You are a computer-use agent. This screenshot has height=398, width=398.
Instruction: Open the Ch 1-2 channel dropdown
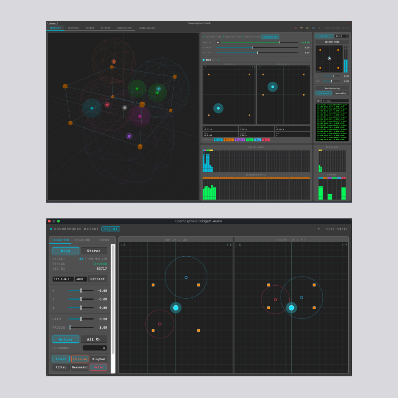pos(341,36)
